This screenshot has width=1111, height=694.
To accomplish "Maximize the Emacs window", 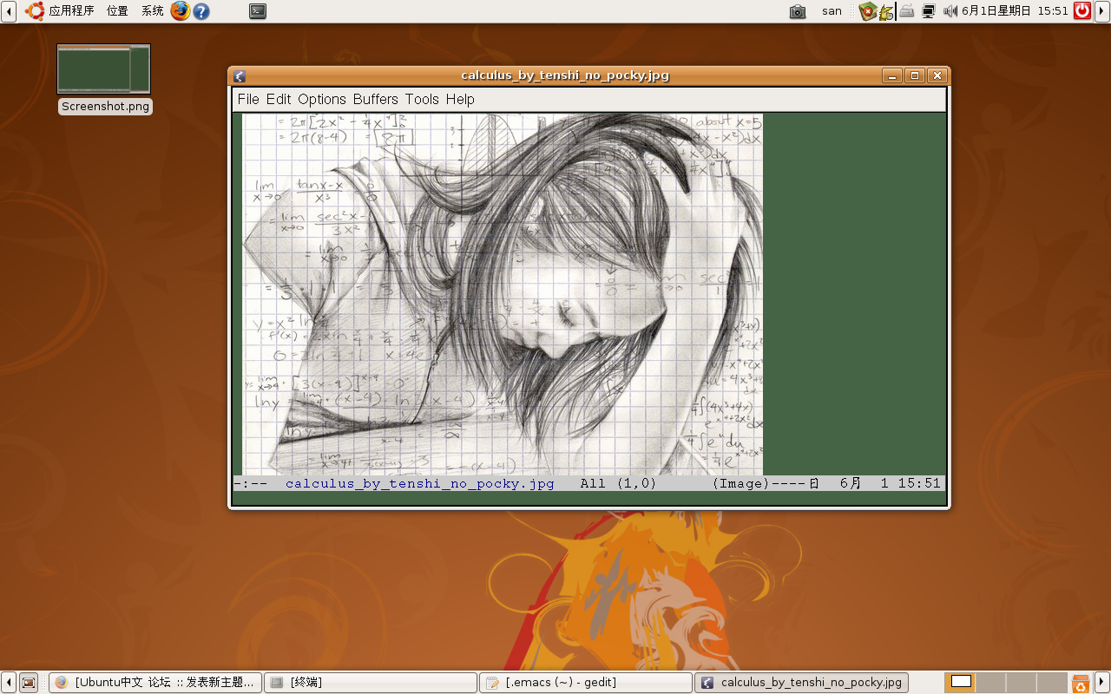I will [x=915, y=75].
